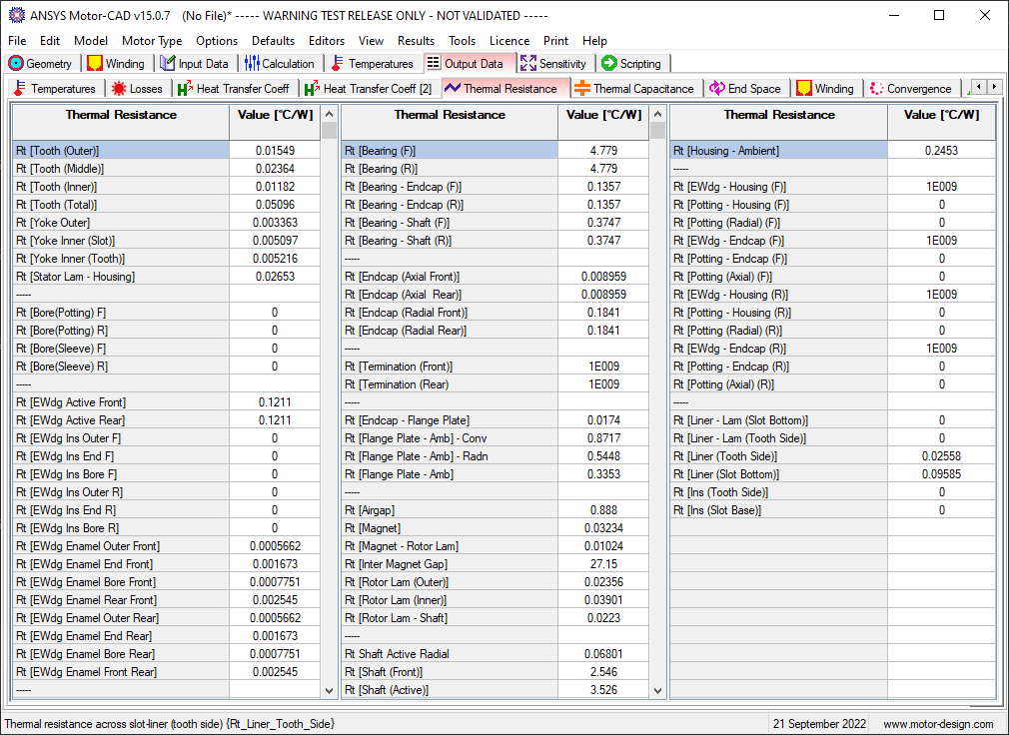
Task: Select the Rt [Airgap] value cell
Action: (603, 510)
